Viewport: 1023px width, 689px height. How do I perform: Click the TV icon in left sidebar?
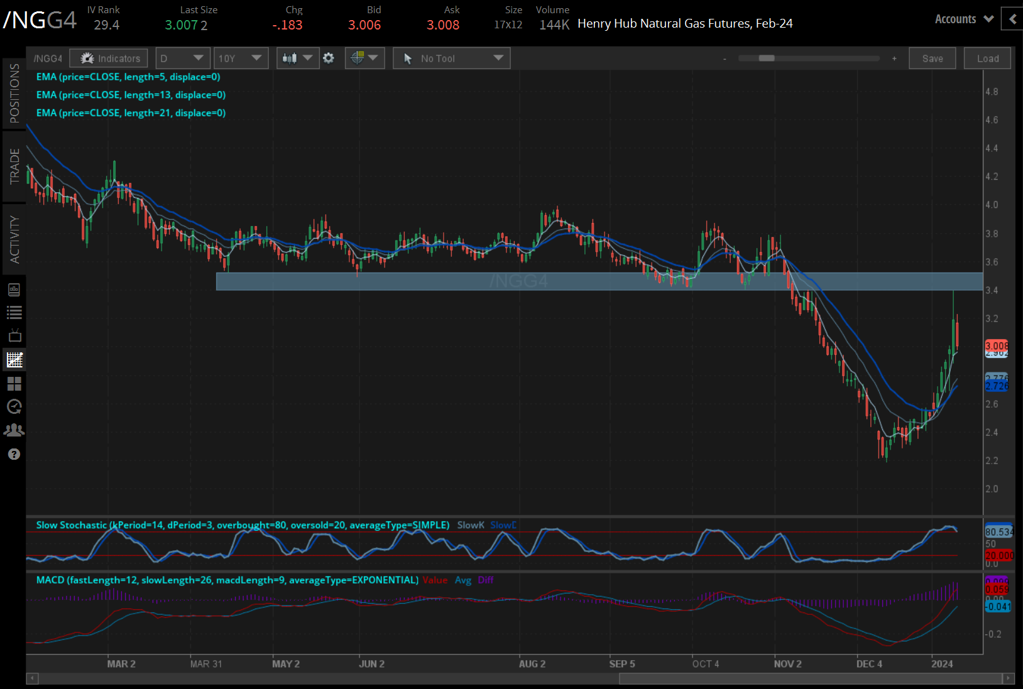14,335
